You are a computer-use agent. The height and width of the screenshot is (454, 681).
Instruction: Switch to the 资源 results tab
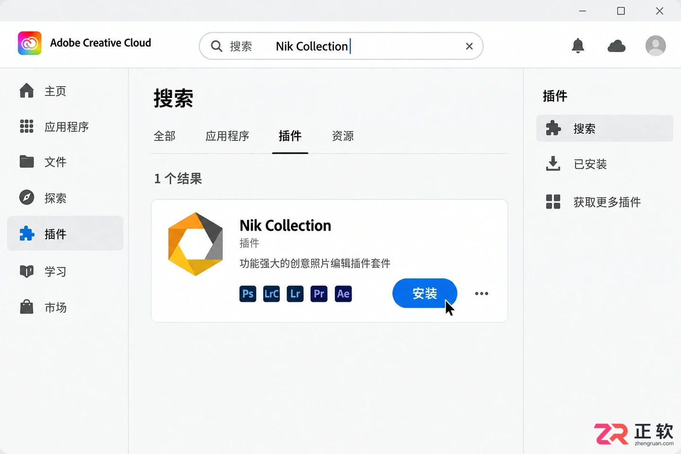343,136
